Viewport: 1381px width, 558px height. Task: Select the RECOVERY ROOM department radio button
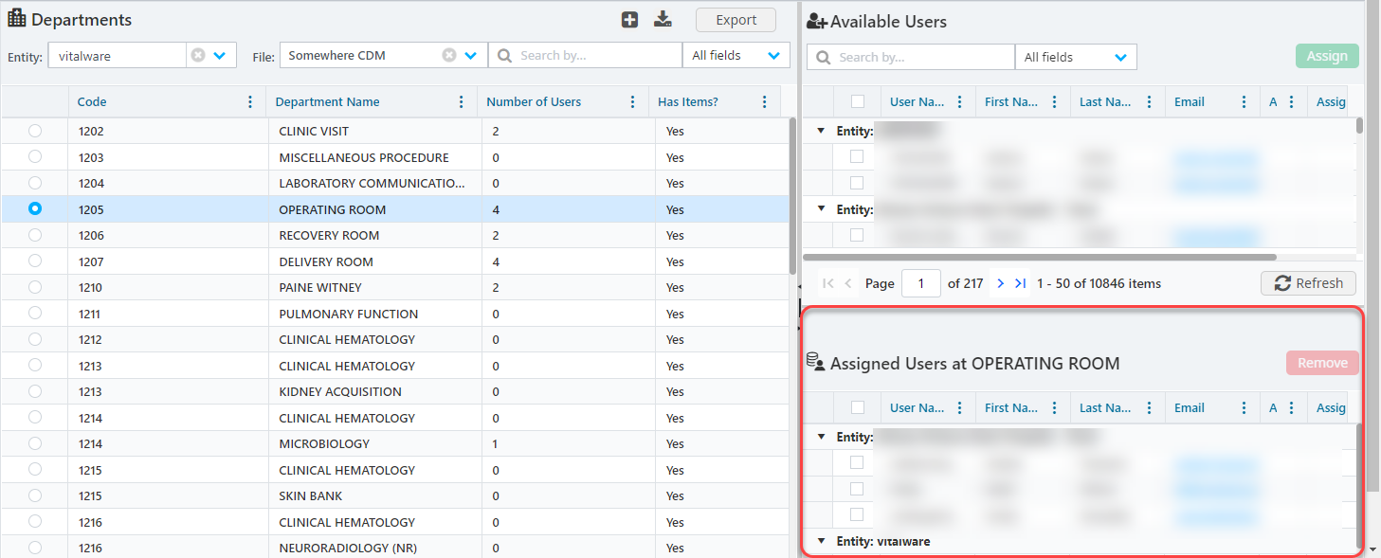click(x=35, y=235)
